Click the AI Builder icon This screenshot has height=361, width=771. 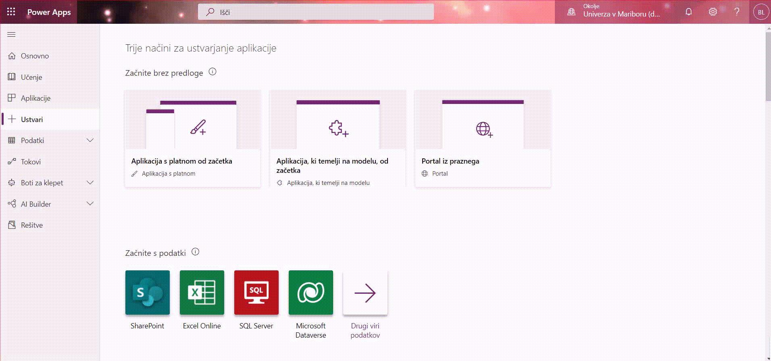(x=12, y=204)
